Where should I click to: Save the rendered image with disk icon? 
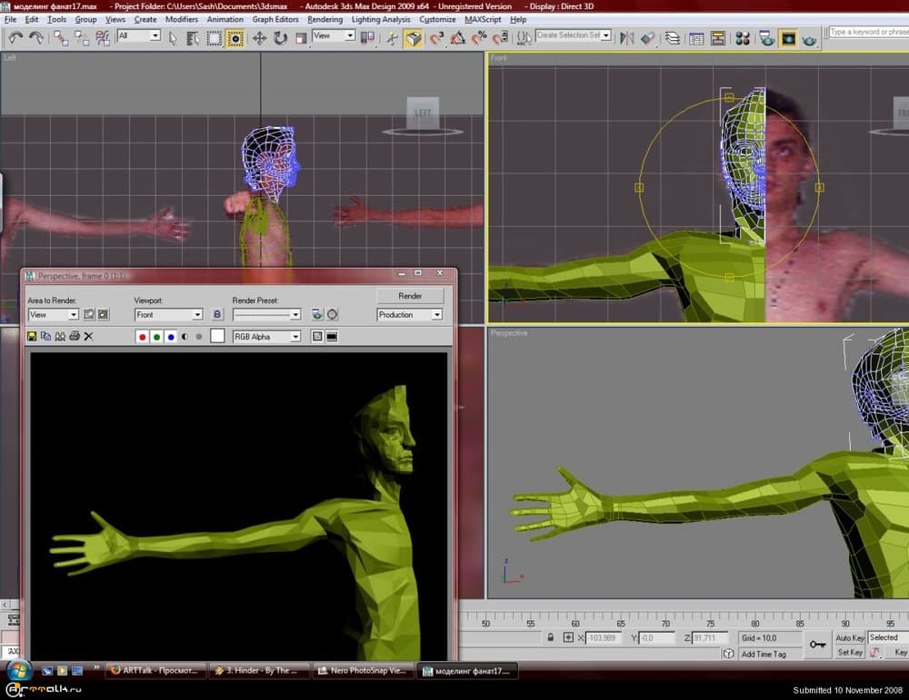click(x=33, y=336)
